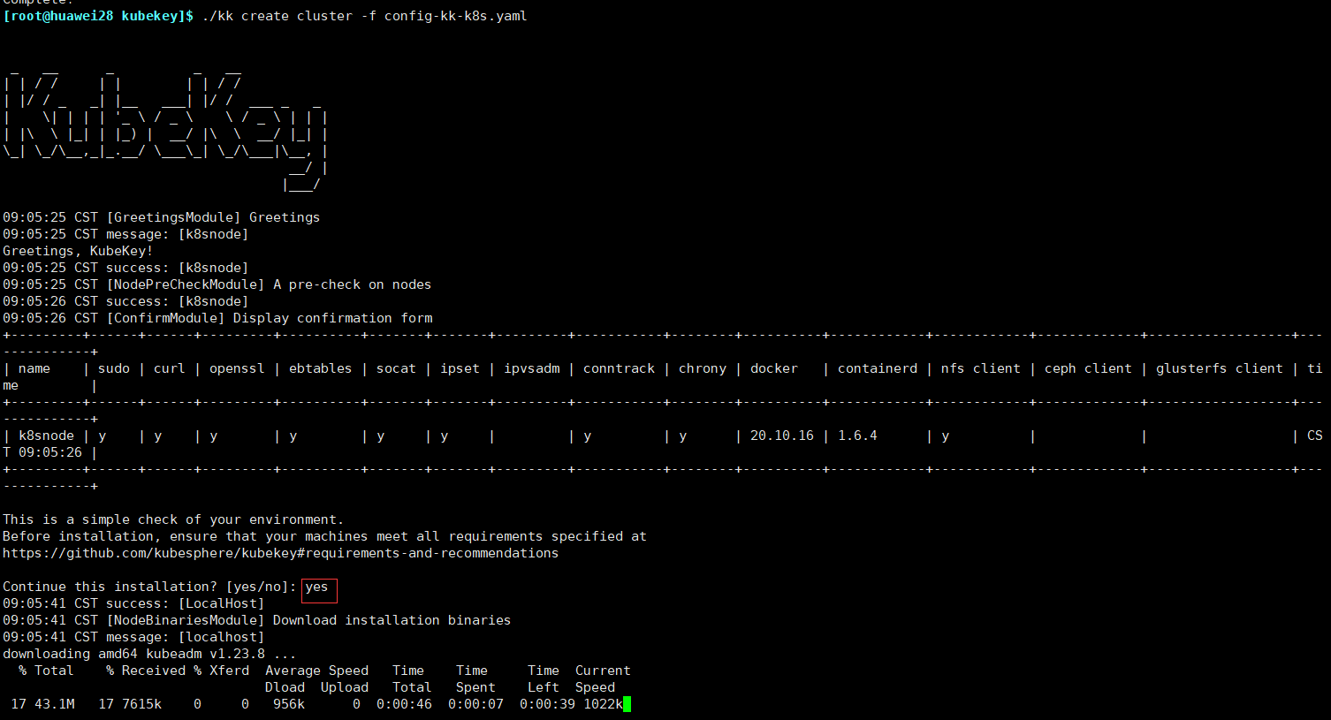Click the '7615k' received value
Viewport: 1331px width, 720px height.
(141, 704)
